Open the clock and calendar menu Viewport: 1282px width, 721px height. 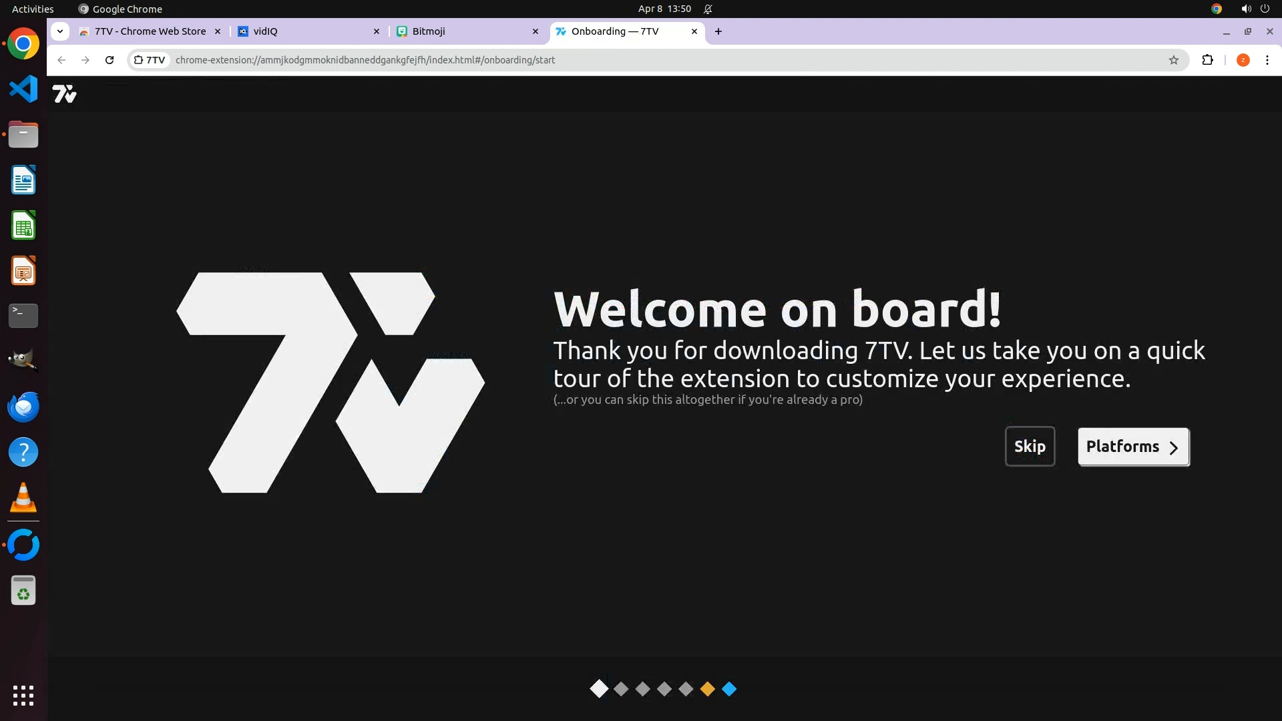664,9
